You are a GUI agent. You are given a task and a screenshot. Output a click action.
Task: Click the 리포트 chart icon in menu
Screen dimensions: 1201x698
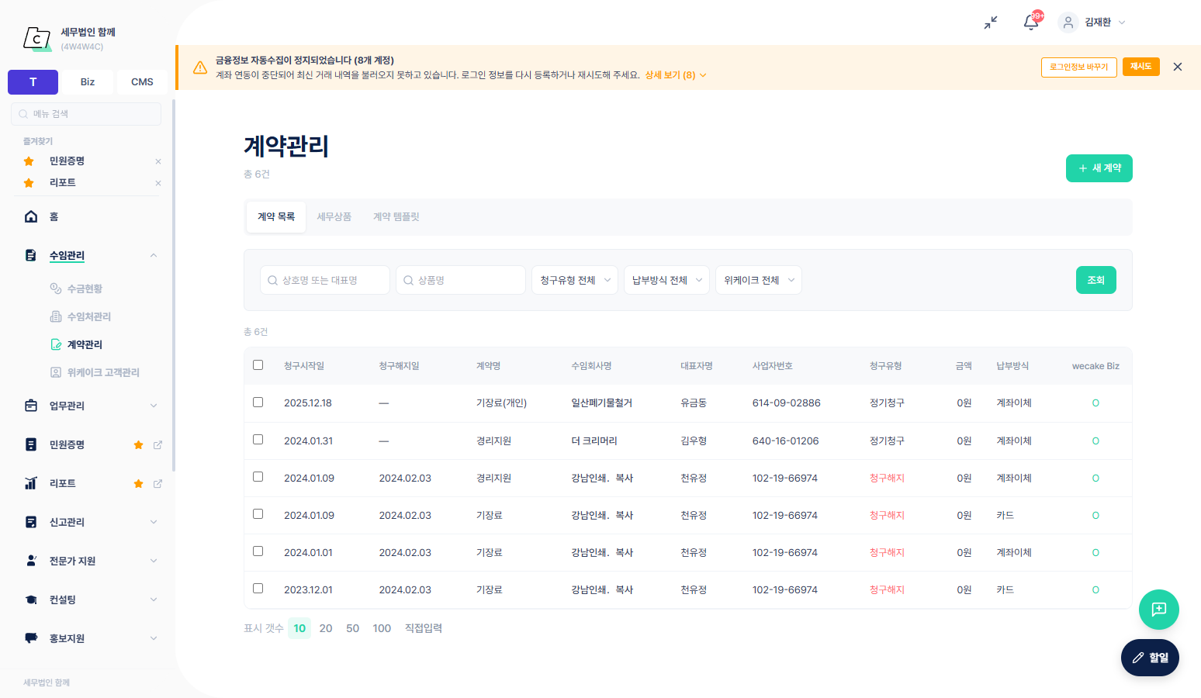click(31, 483)
